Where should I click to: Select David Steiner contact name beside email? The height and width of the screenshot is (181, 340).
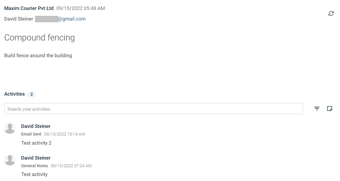19,19
